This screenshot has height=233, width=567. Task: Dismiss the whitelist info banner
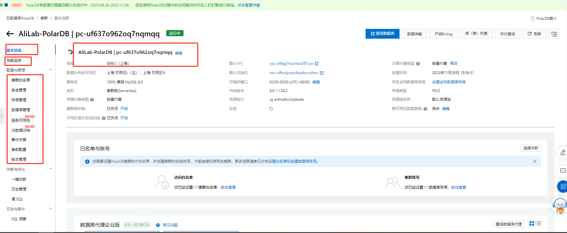[535, 161]
